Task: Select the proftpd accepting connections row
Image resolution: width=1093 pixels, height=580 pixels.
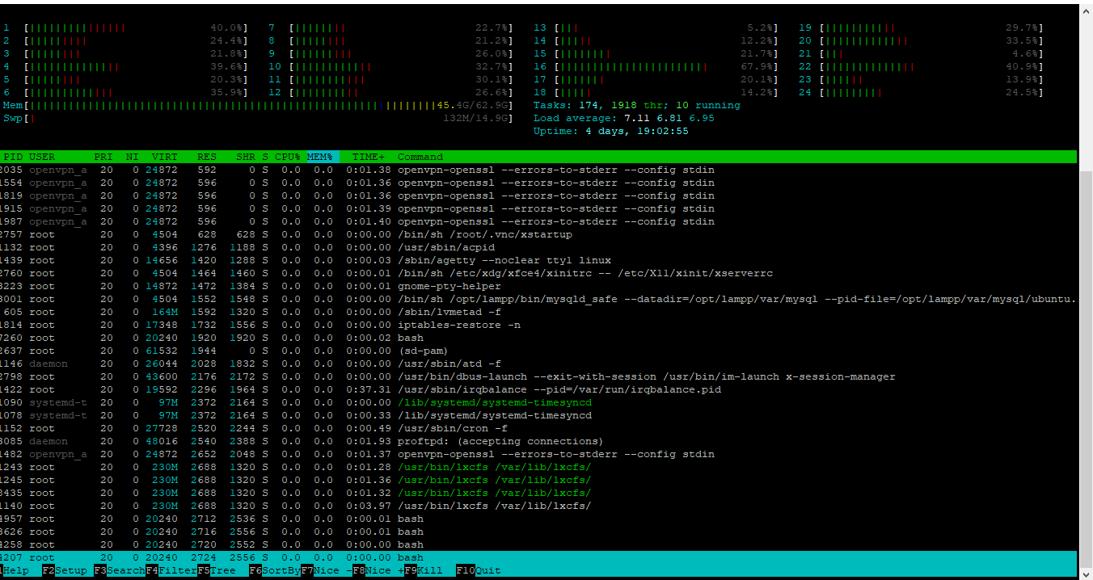Action: click(x=538, y=441)
